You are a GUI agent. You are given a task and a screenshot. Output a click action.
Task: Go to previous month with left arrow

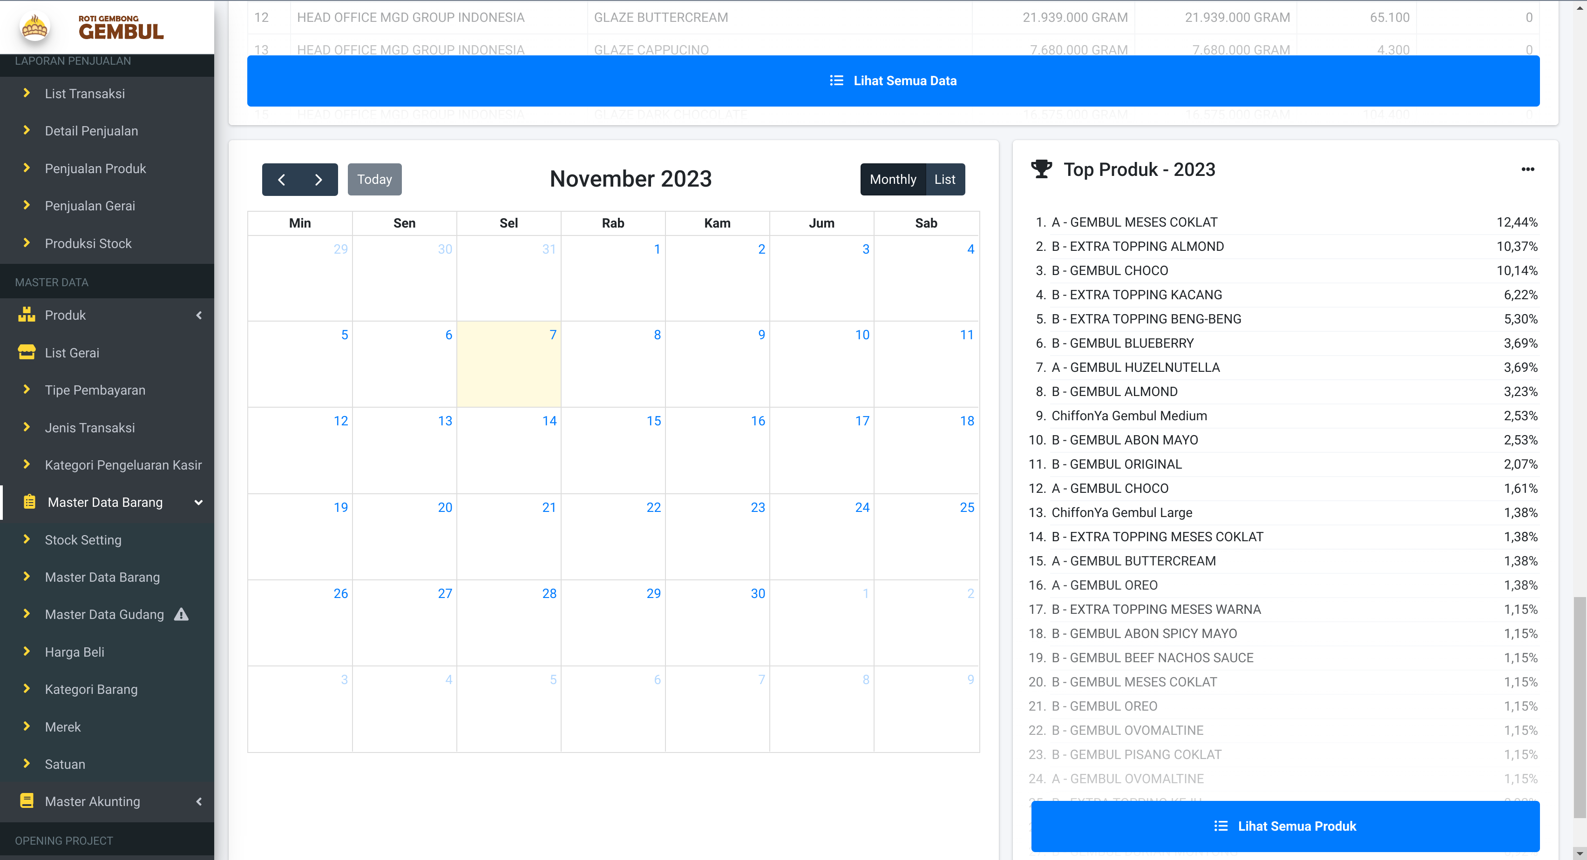coord(282,179)
